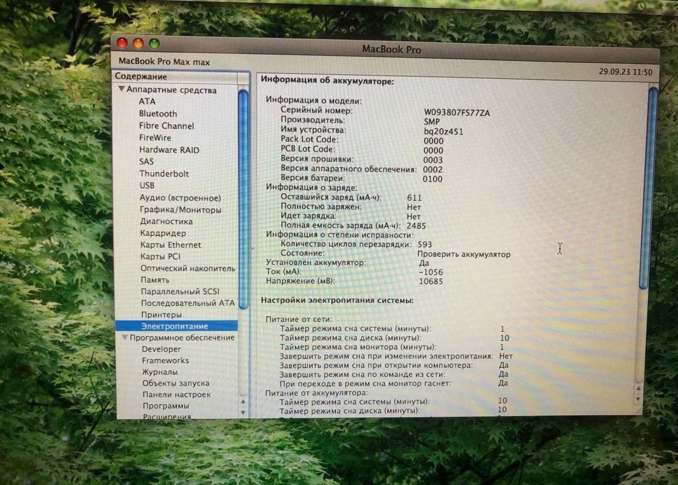Select the highlighted Электропитание item
Image resolution: width=678 pixels, height=485 pixels.
pyautogui.click(x=176, y=326)
